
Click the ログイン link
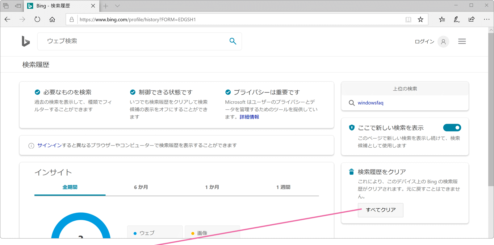click(x=424, y=42)
